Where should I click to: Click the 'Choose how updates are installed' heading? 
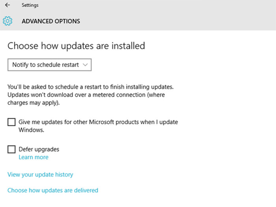pos(76,46)
